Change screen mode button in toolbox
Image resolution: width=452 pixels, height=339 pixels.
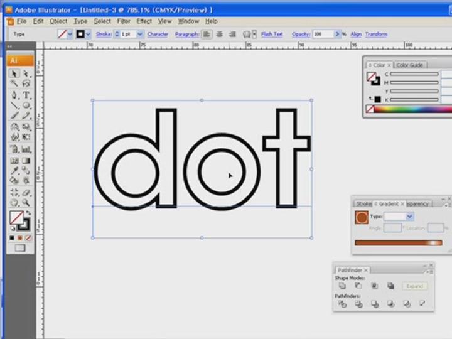[x=20, y=248]
